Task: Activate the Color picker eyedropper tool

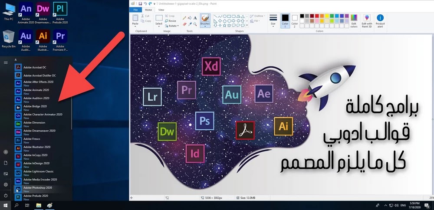Action: coord(190,24)
